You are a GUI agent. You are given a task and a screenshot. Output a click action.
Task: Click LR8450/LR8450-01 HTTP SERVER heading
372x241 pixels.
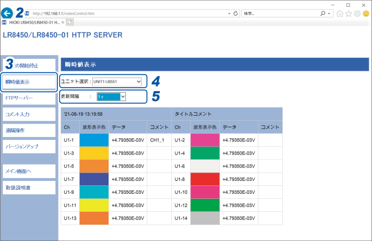pyautogui.click(x=62, y=35)
